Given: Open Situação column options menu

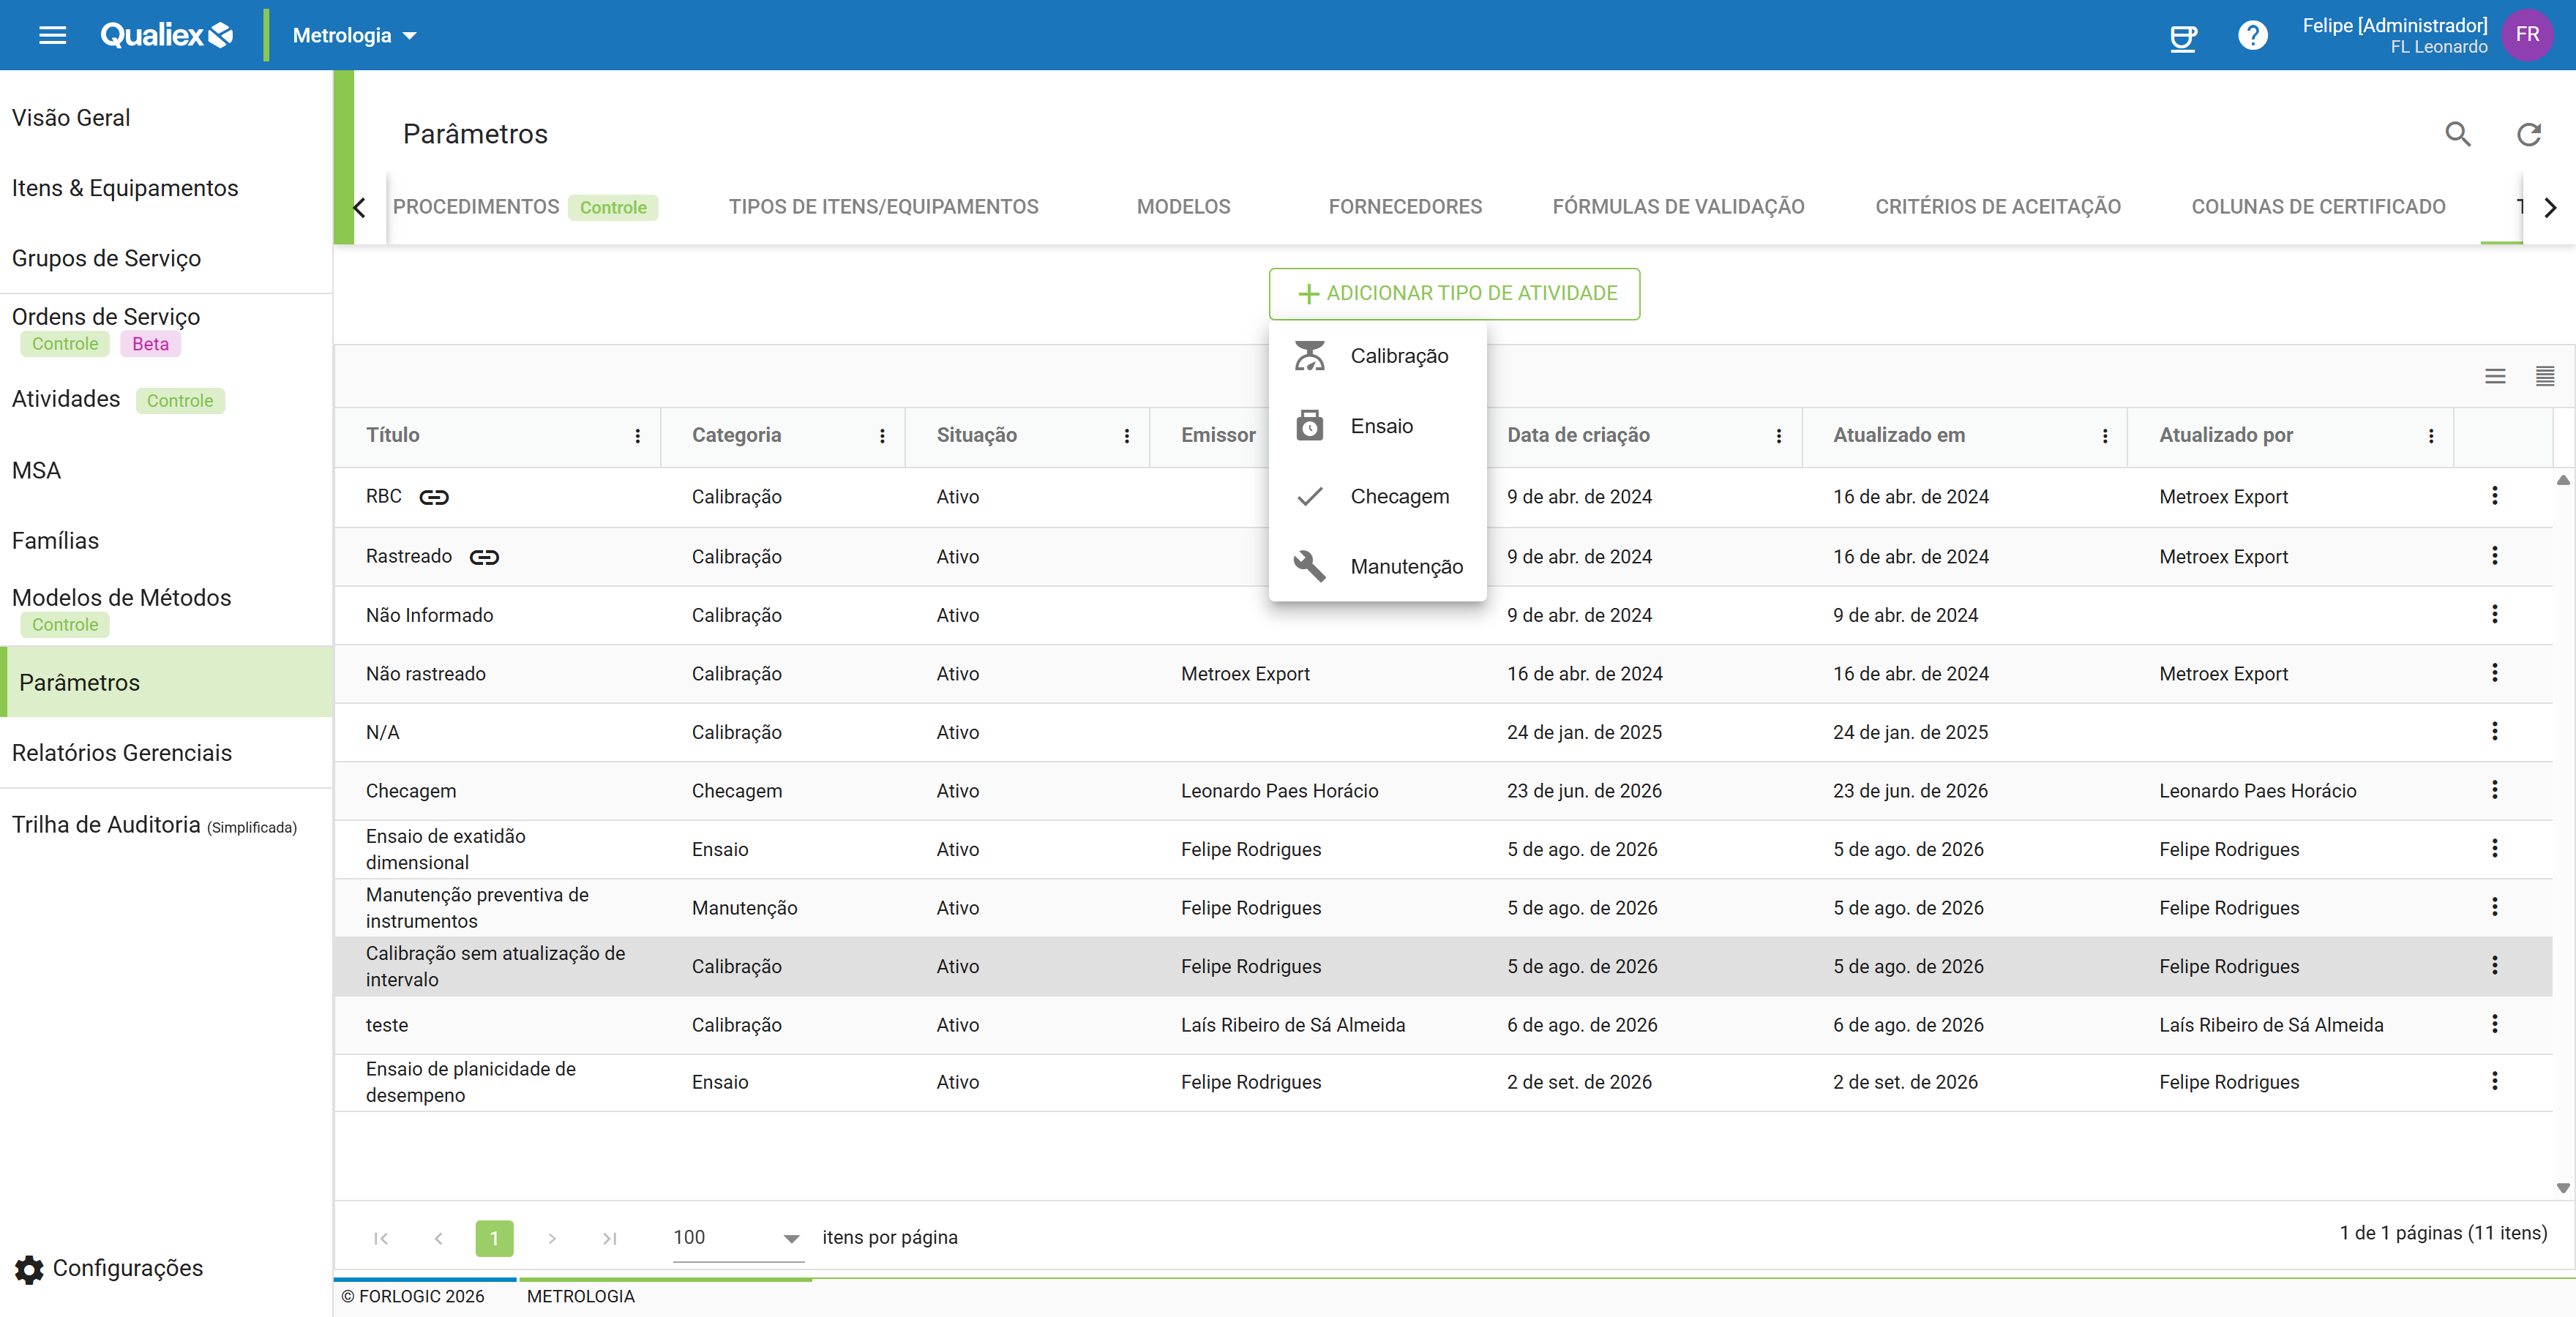Looking at the screenshot, I should coord(1126,436).
